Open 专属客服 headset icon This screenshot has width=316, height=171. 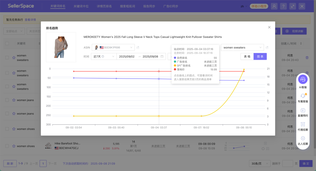click(303, 96)
